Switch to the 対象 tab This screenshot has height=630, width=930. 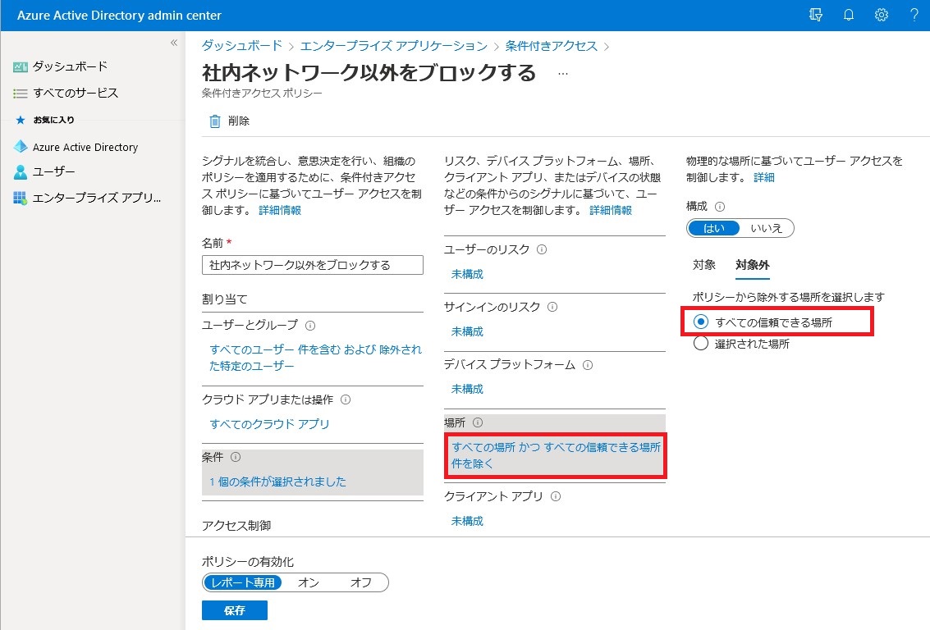(704, 265)
